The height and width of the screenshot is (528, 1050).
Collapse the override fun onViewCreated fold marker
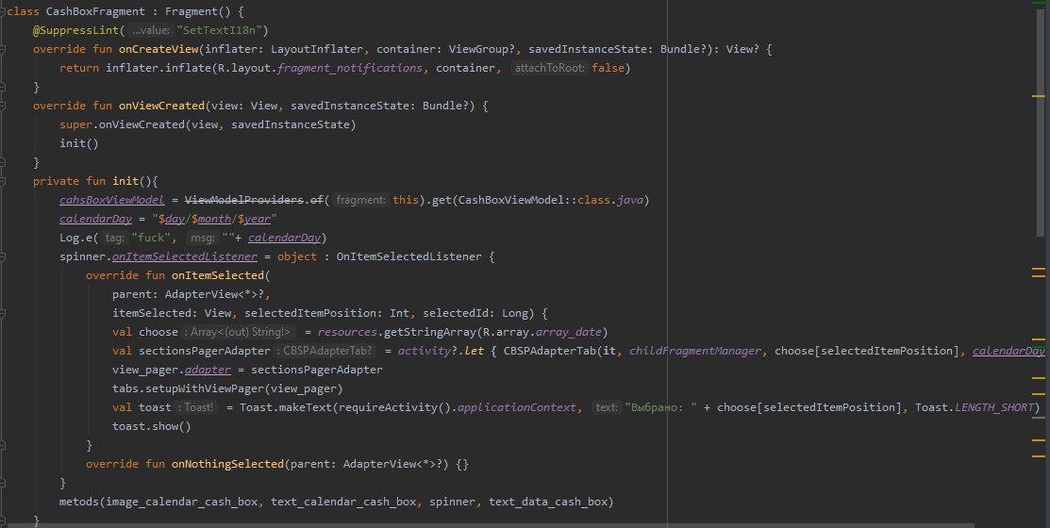click(x=3, y=106)
